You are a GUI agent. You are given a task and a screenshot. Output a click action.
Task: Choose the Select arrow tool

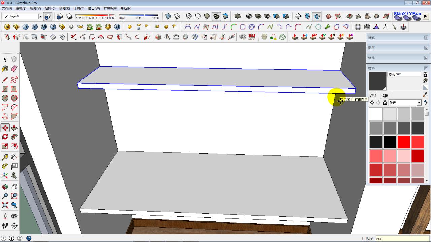click(5, 59)
